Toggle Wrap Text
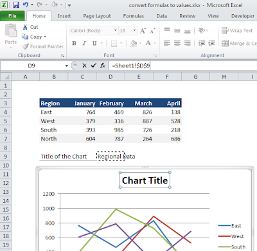This screenshot has width=257, height=251. pyautogui.click(x=237, y=31)
